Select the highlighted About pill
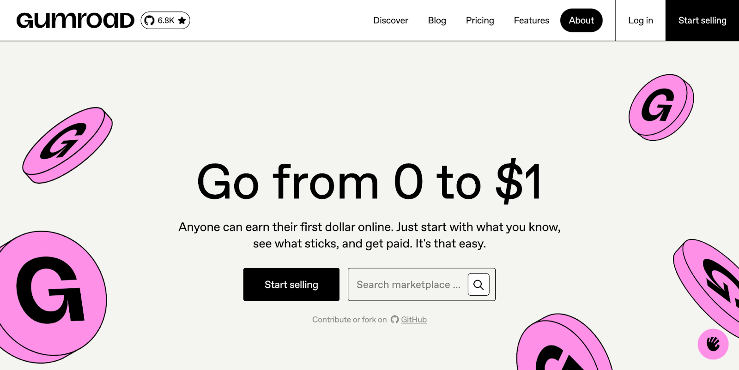Image resolution: width=739 pixels, height=370 pixels. click(x=581, y=20)
